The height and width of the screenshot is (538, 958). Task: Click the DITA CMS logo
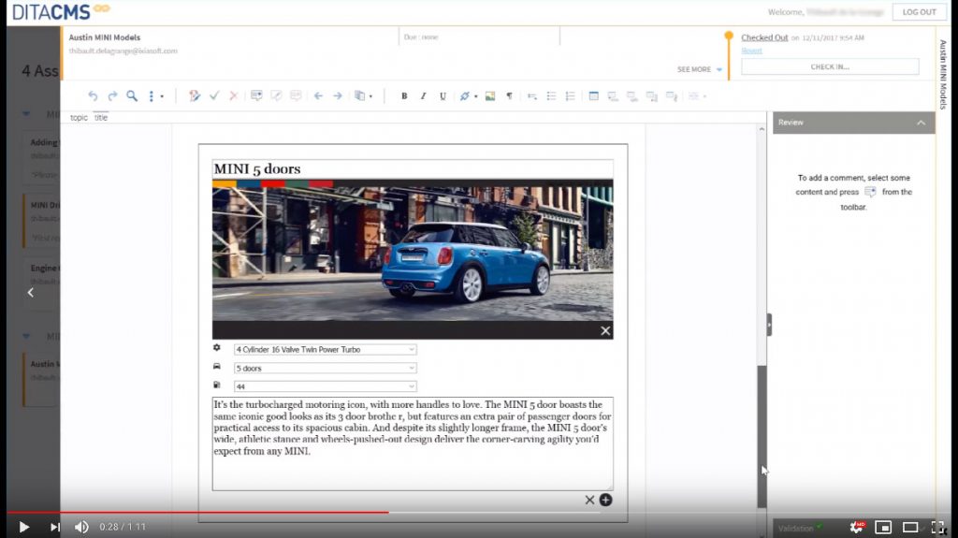[x=61, y=11]
